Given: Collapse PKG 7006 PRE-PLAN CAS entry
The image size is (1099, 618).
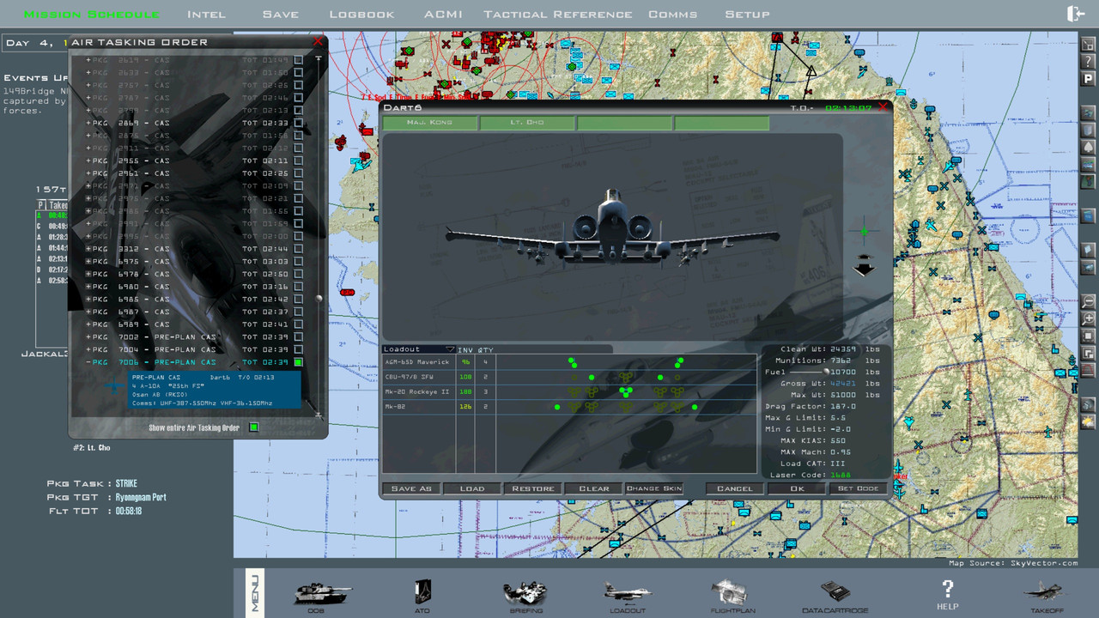Looking at the screenshot, I should 88,362.
